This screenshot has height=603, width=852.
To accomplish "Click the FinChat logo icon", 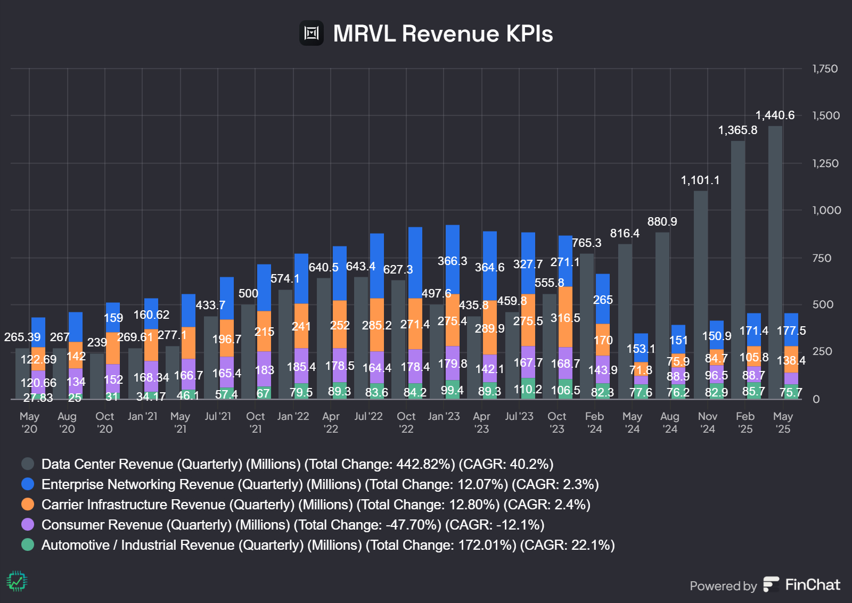I will (x=771, y=584).
